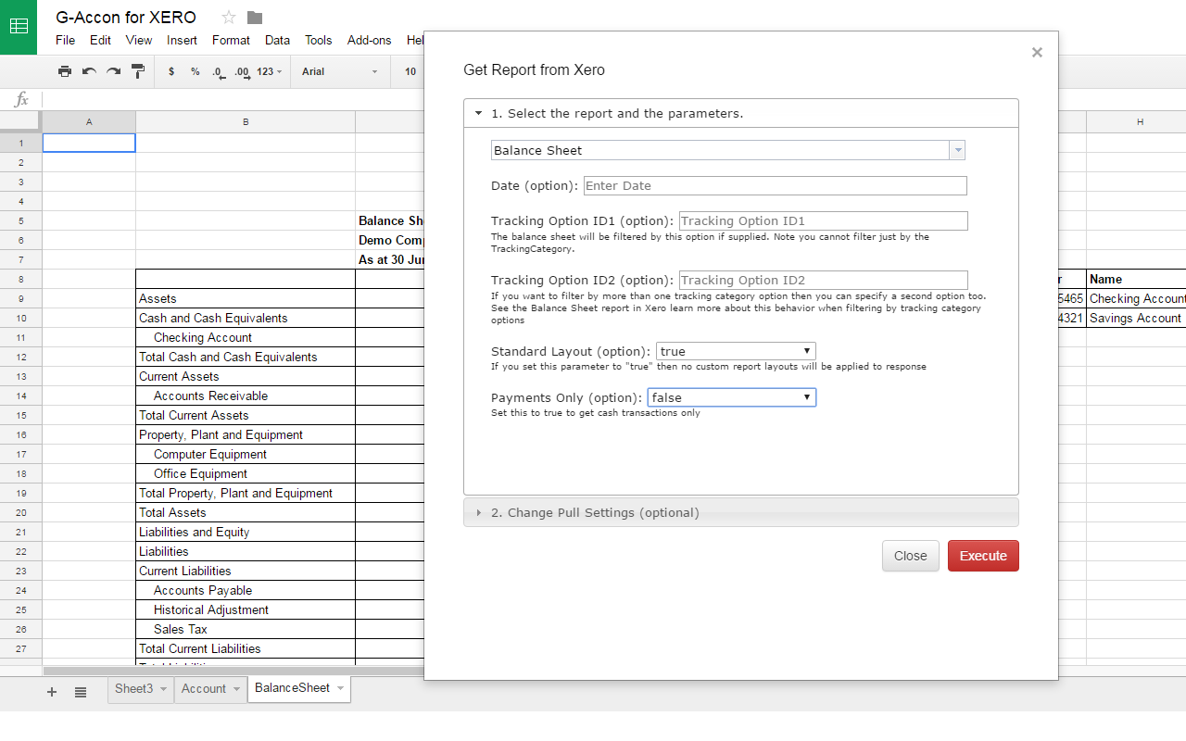Select cell A1 in the spreadsheet
Screen dimensions: 1186x741
[89, 143]
